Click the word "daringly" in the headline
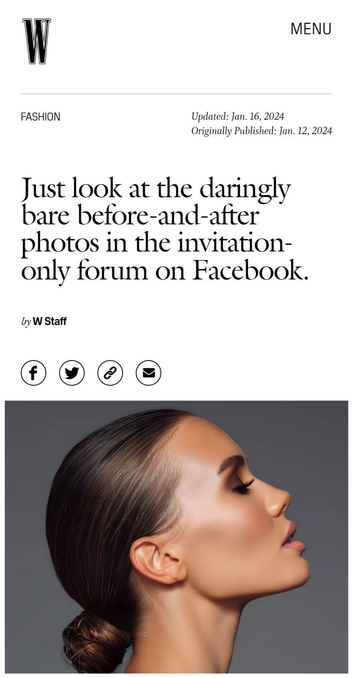 pos(245,189)
